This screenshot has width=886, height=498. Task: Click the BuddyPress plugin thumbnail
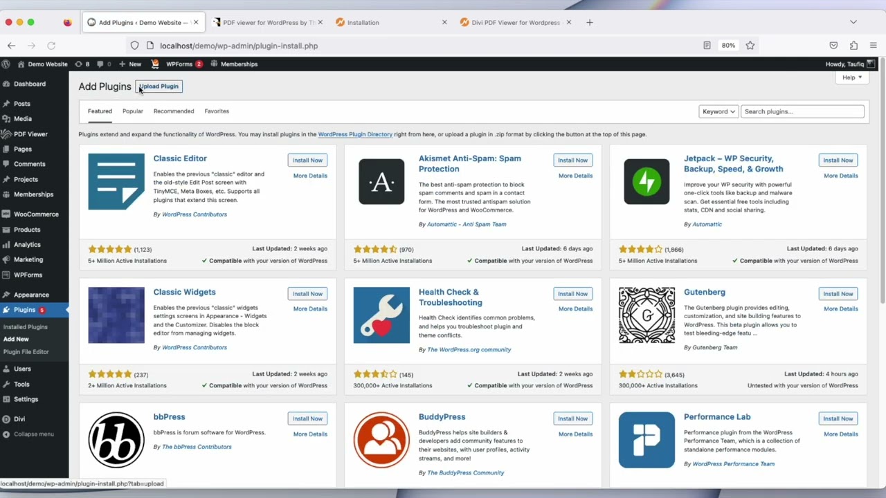click(381, 440)
